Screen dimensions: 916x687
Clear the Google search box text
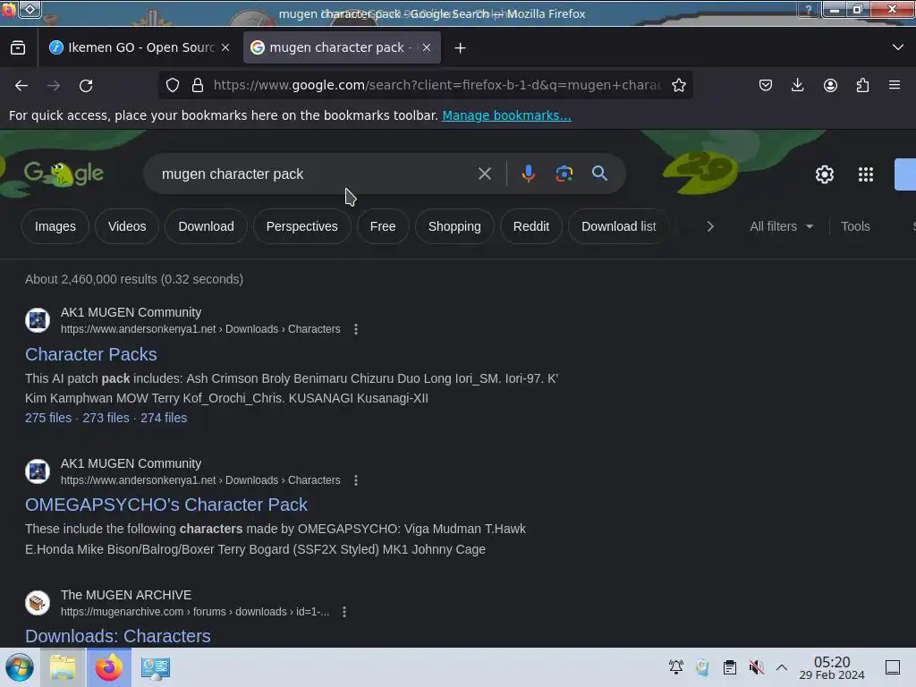[x=484, y=174]
